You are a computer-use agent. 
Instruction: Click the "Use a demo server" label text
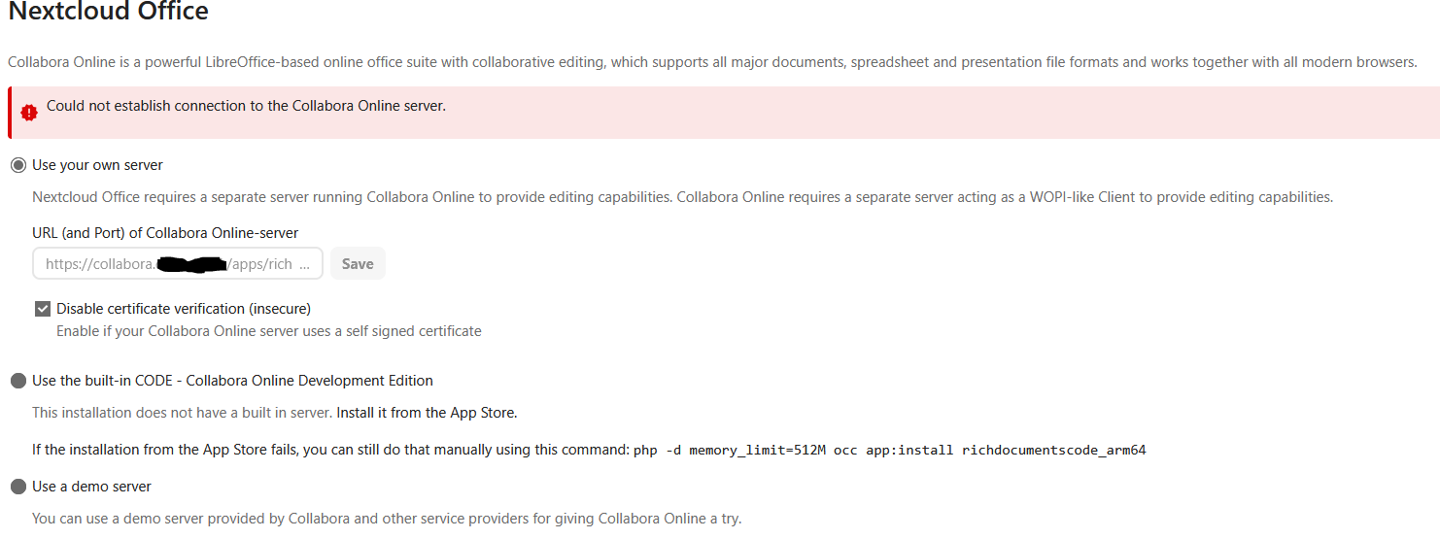(91, 487)
